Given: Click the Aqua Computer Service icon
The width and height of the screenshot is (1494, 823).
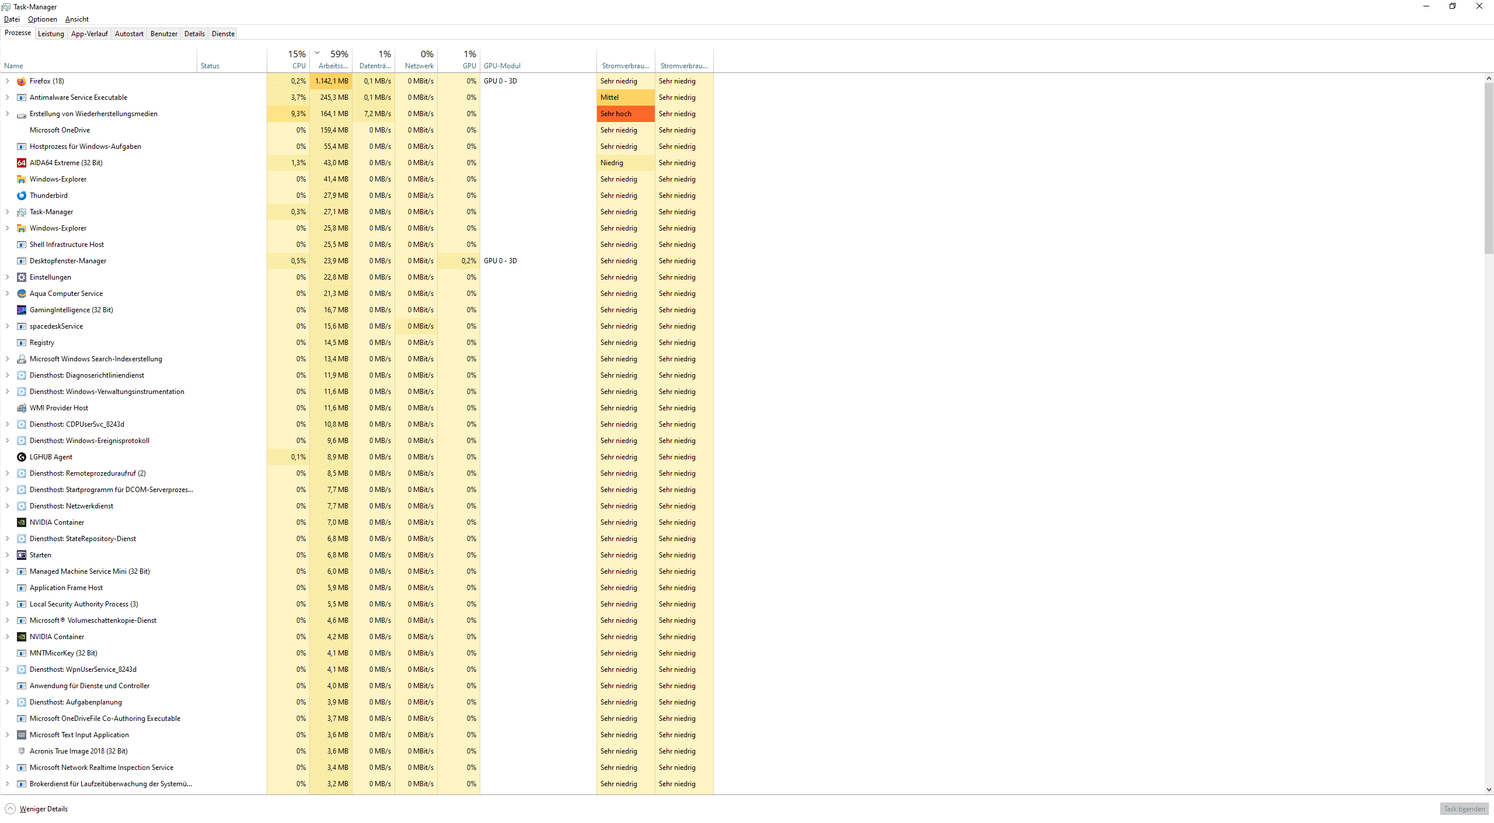Looking at the screenshot, I should click(x=22, y=294).
